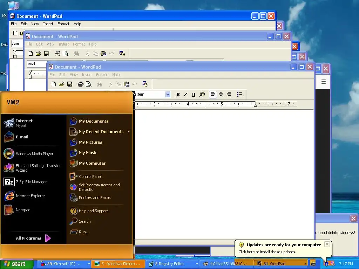Open Search from Start menu
Screen dimensions: 359x269
click(x=100, y=221)
